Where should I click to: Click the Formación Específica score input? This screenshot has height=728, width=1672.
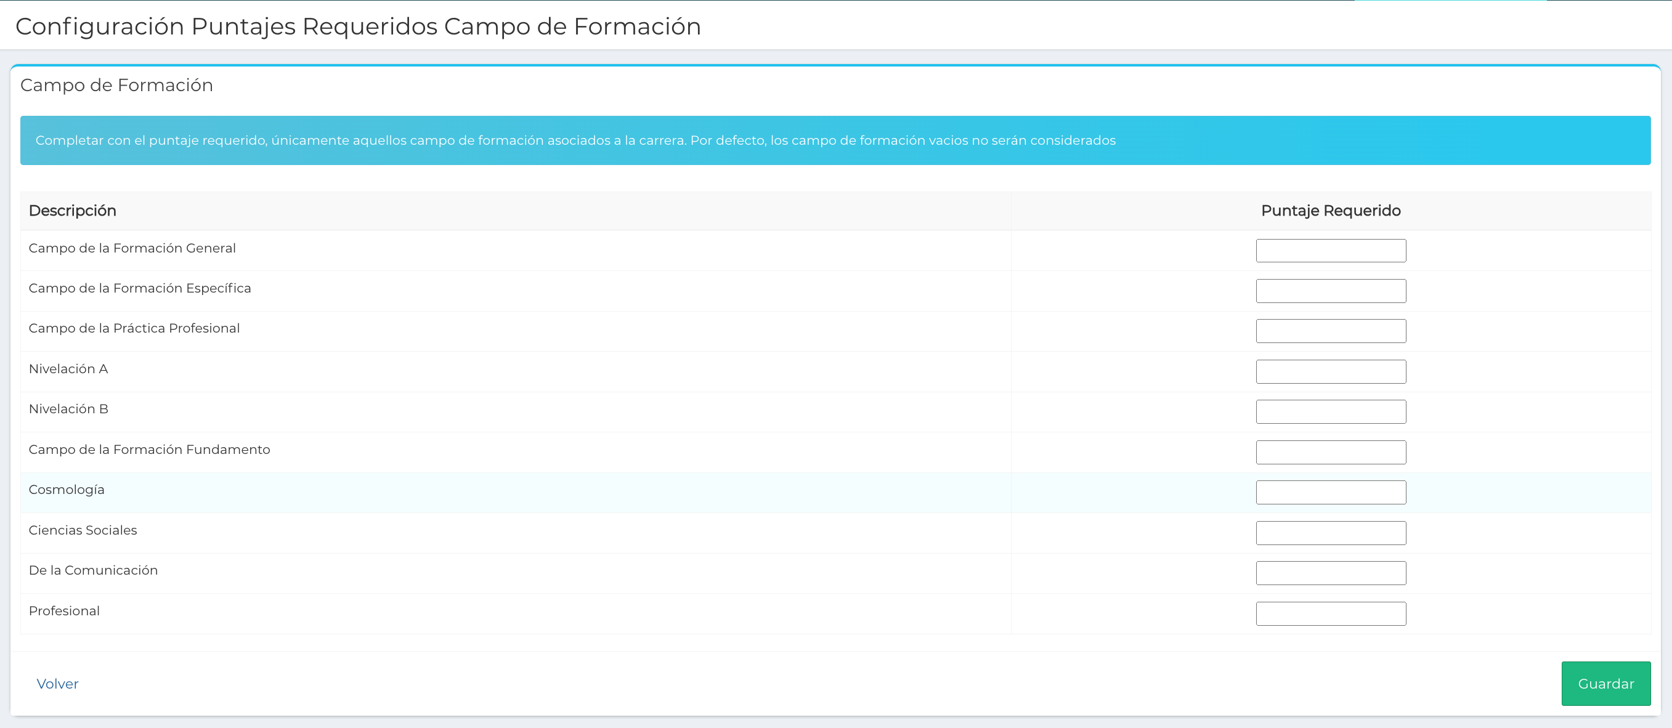pyautogui.click(x=1330, y=291)
